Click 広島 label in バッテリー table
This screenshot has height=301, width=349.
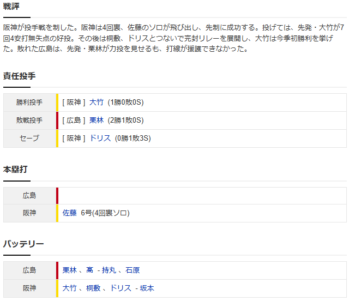click(x=29, y=270)
